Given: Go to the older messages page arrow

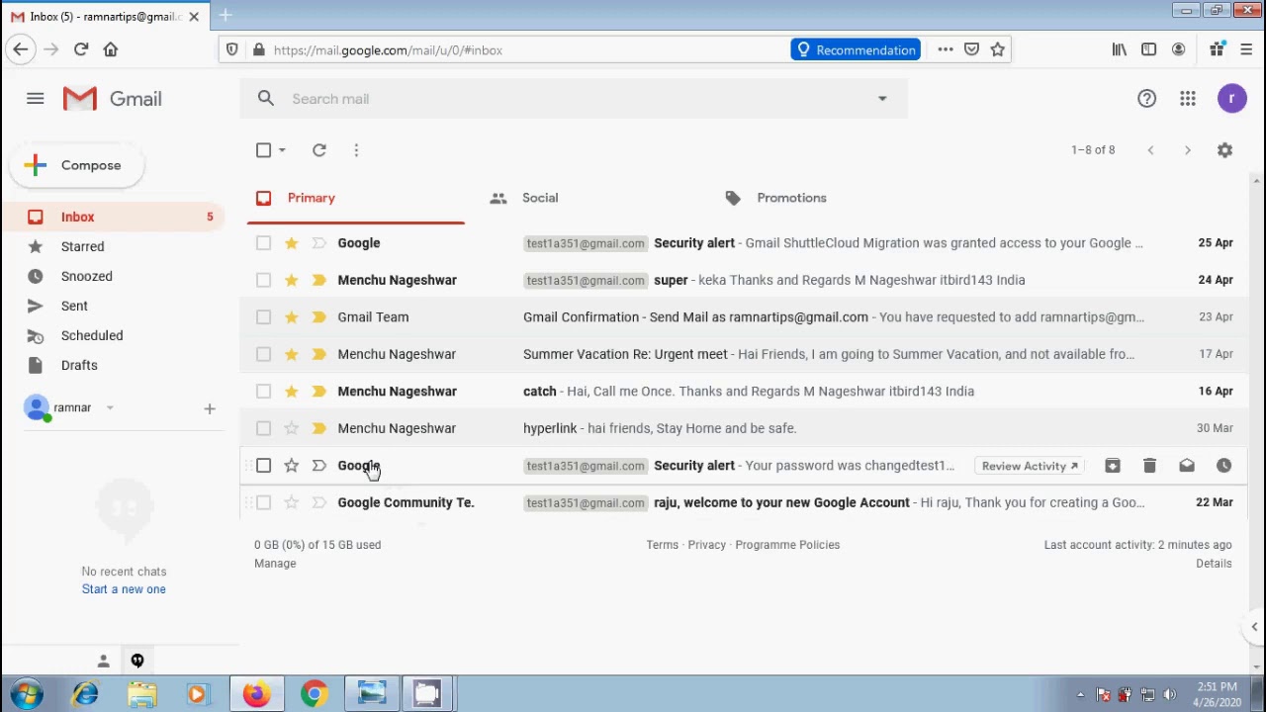Looking at the screenshot, I should pos(1188,150).
